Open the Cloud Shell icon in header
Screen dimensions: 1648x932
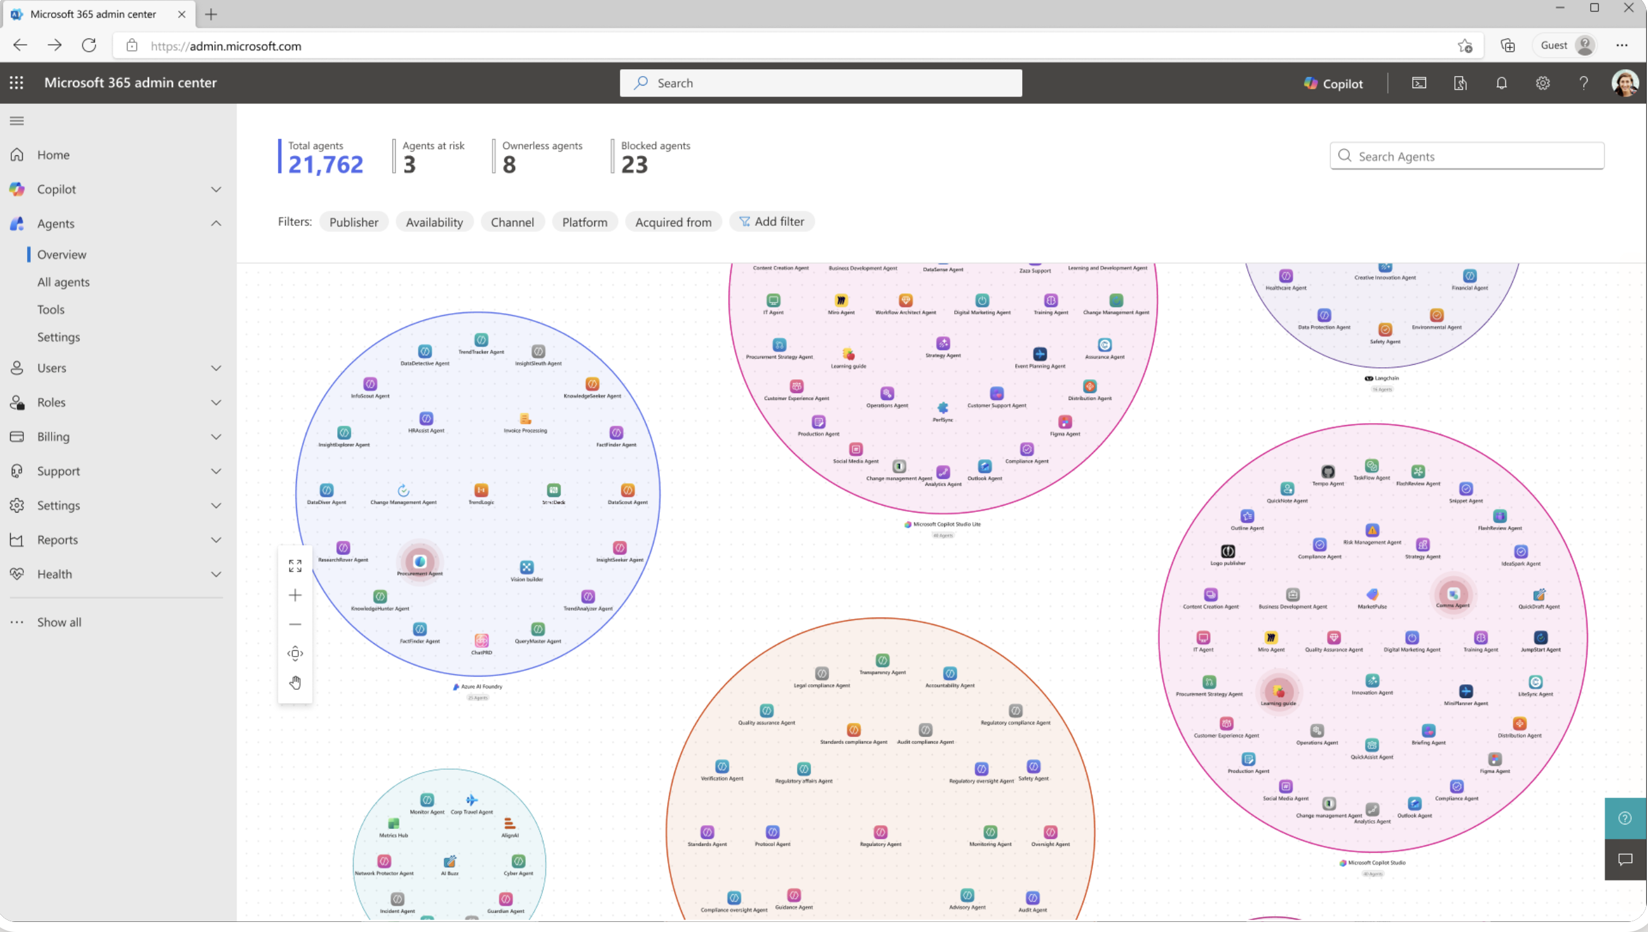pyautogui.click(x=1419, y=83)
